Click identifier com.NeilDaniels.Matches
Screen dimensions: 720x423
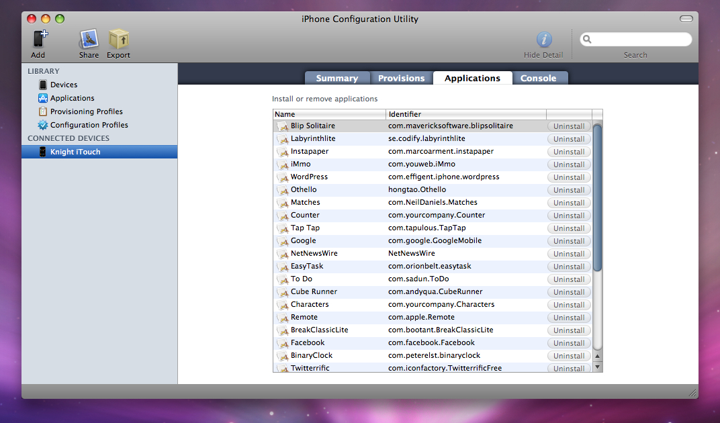433,203
